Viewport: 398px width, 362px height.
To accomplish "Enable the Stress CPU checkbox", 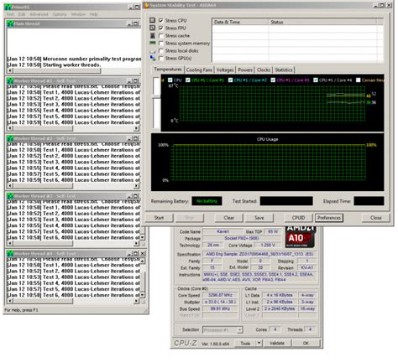I will pos(161,20).
